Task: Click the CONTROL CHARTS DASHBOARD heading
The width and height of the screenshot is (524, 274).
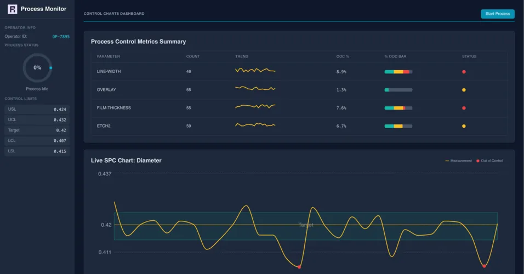Action: (x=114, y=14)
